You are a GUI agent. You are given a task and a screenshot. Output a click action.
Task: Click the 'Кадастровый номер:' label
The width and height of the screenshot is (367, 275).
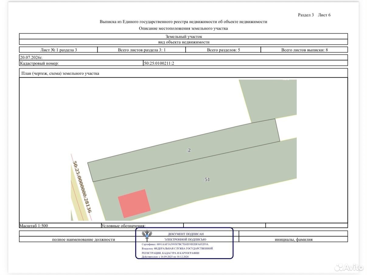39,63
